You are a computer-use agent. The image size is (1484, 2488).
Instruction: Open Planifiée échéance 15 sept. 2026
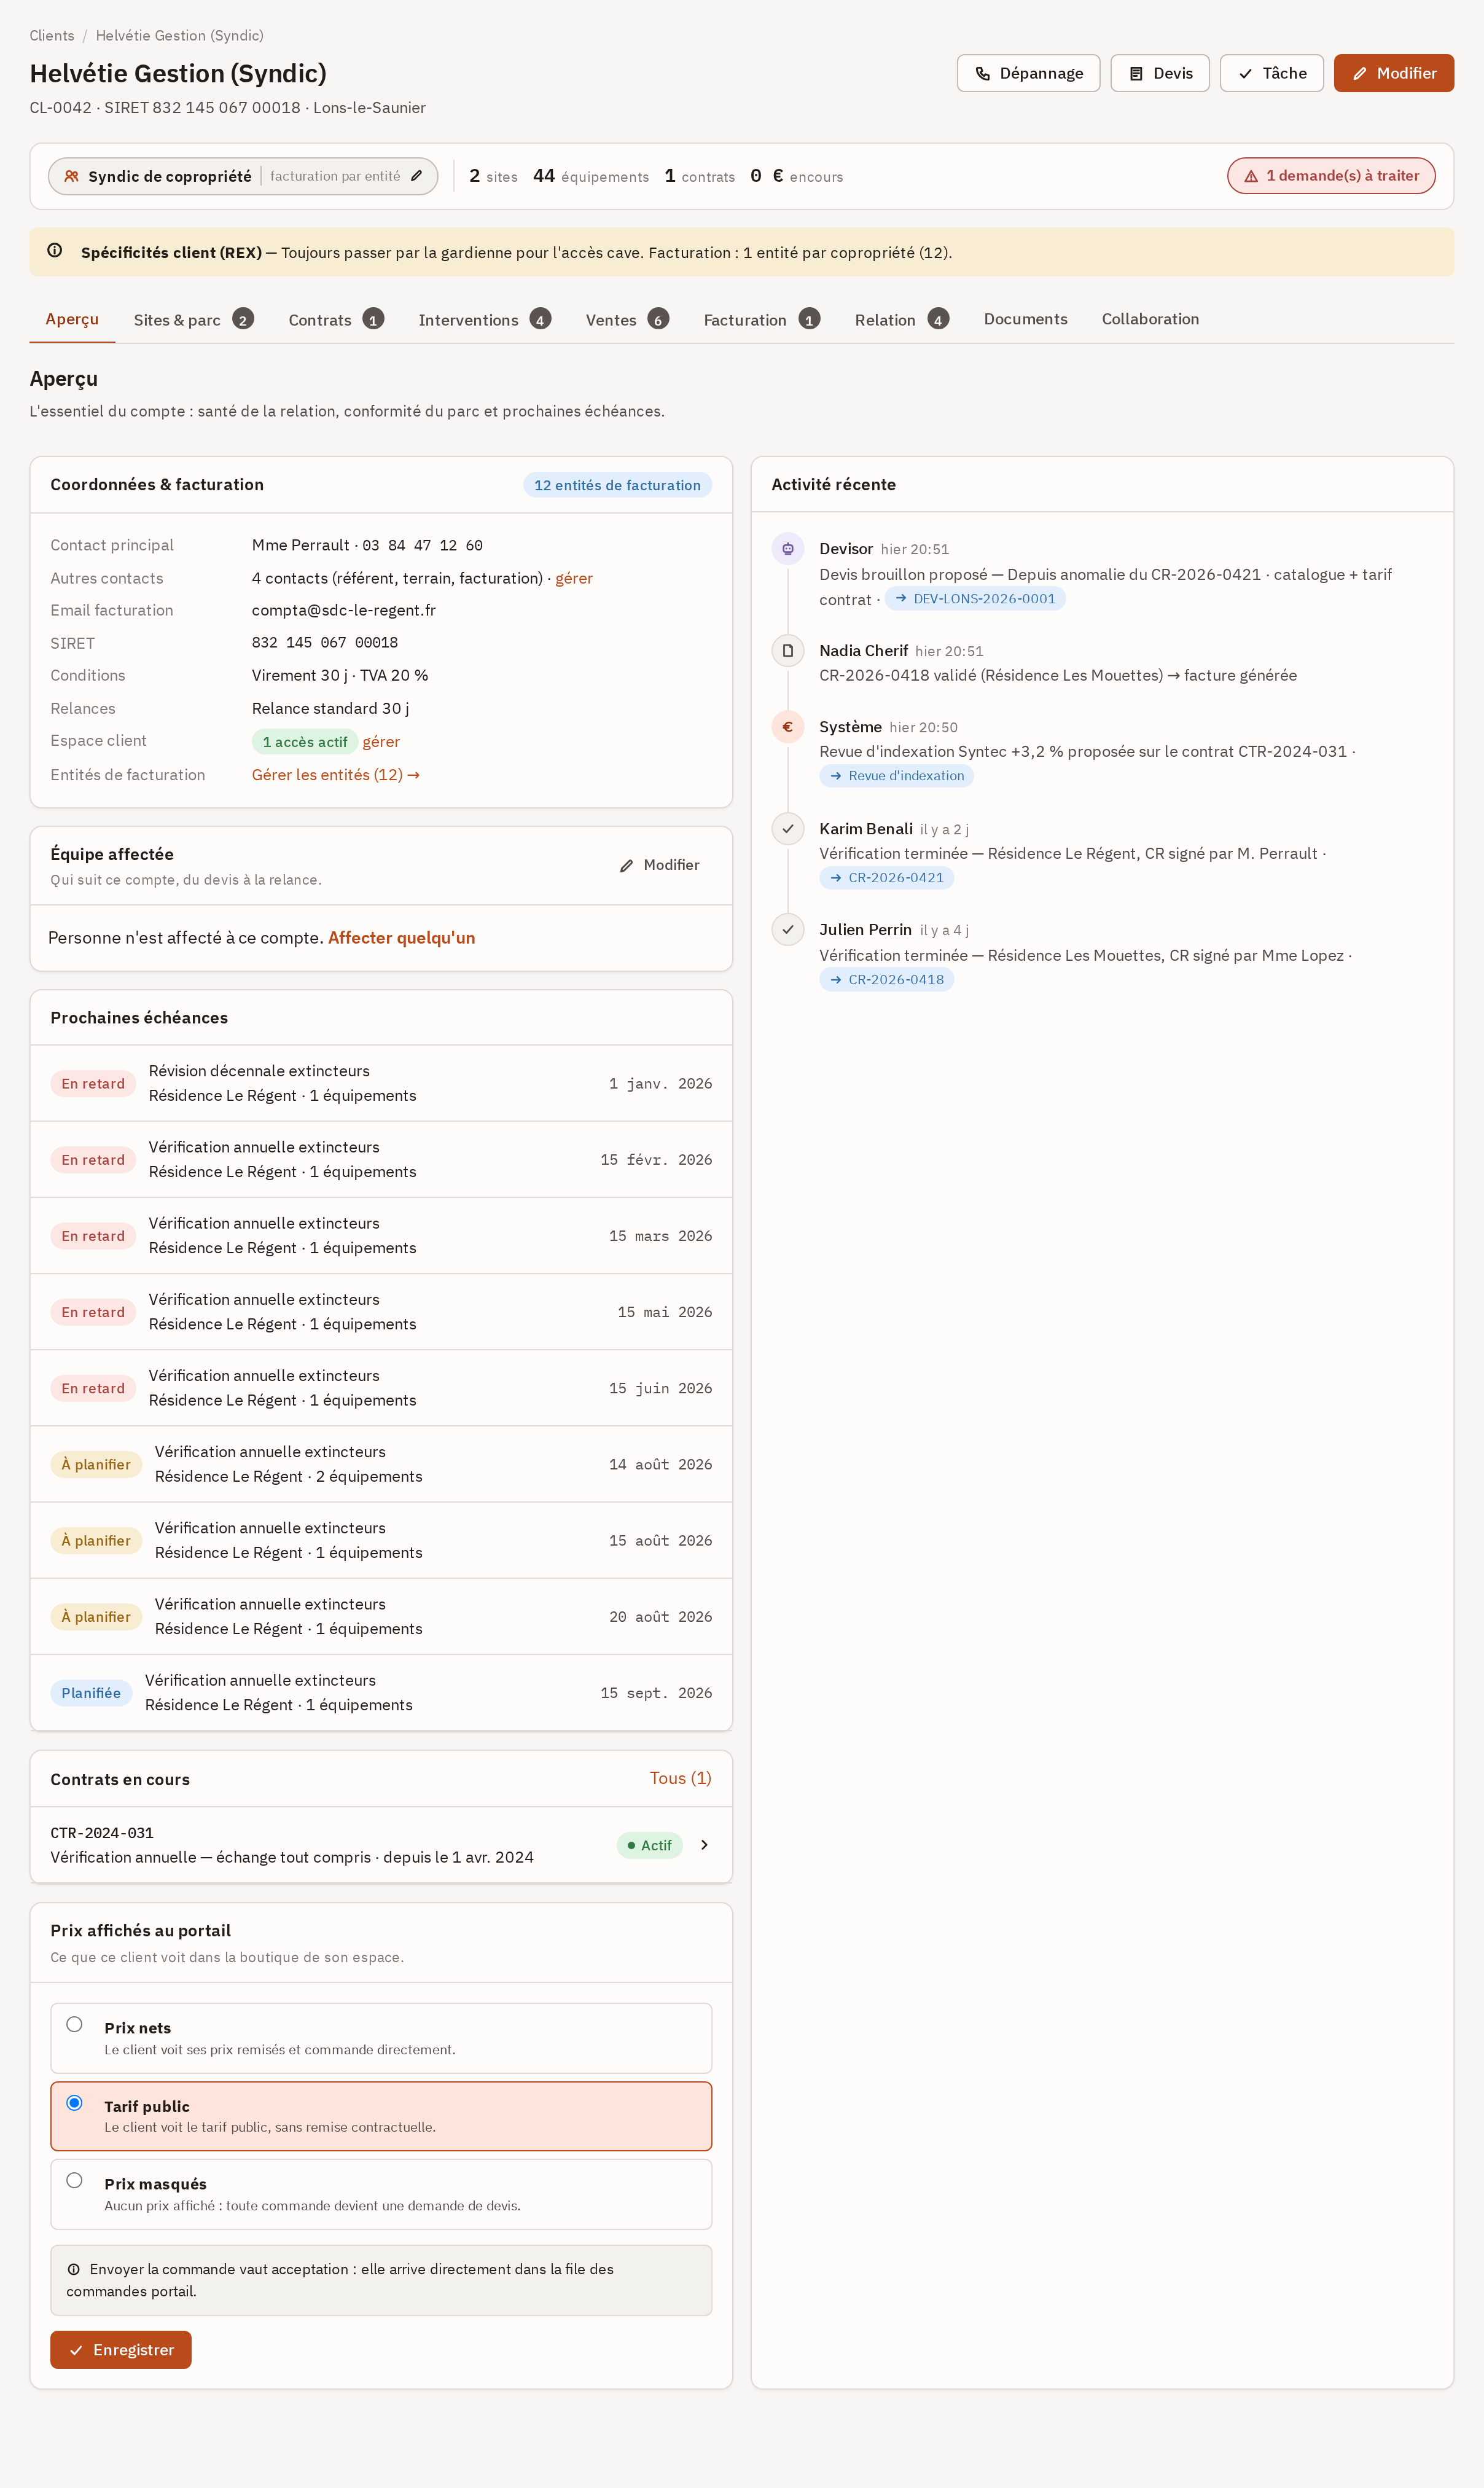click(381, 1692)
